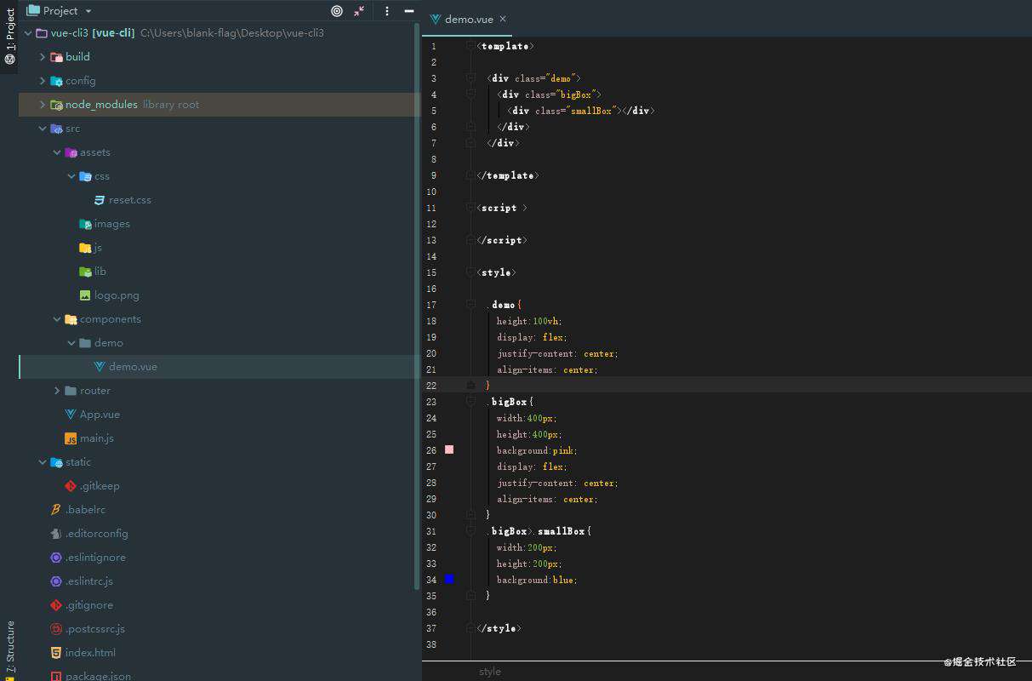Collapse the components folder

pos(57,319)
